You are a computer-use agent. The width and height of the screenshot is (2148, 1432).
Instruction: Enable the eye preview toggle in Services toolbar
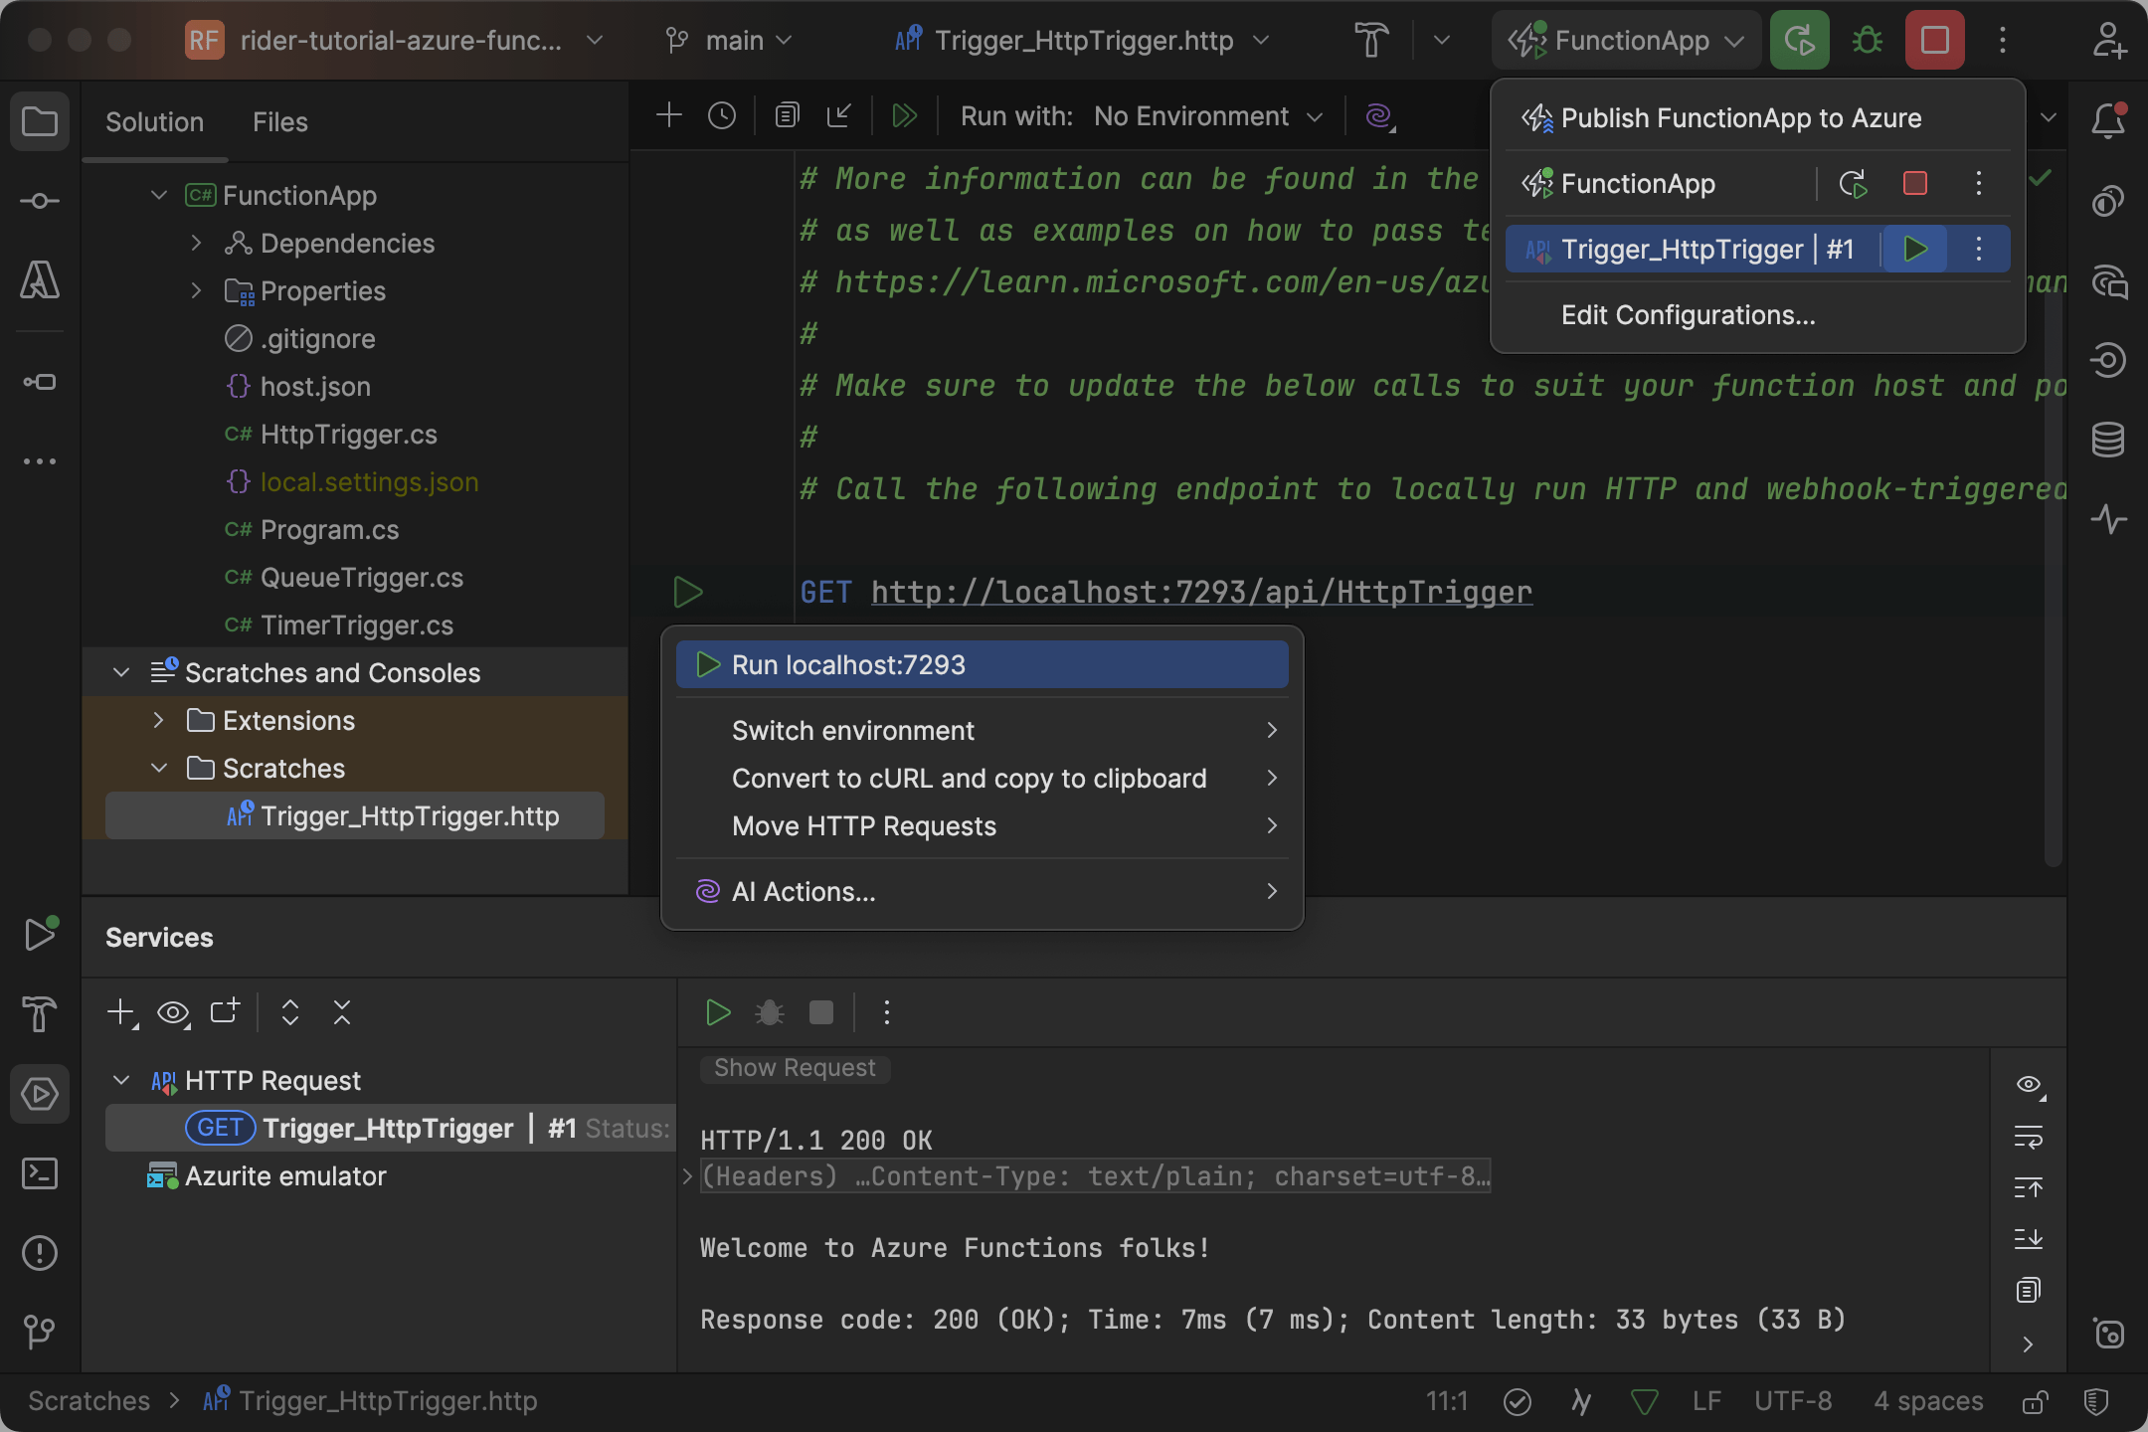pos(173,1012)
